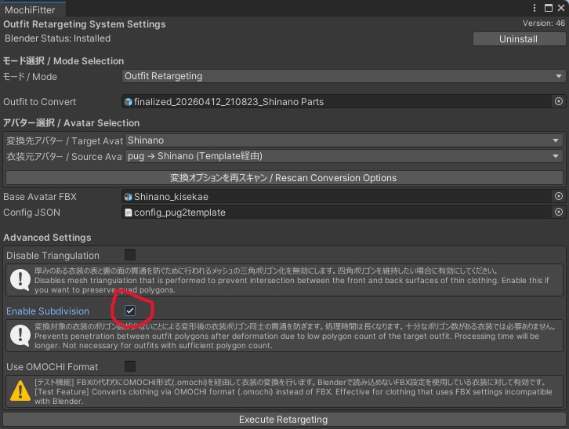Open object picker for Base Avatar FBX
The image size is (569, 429).
559,196
